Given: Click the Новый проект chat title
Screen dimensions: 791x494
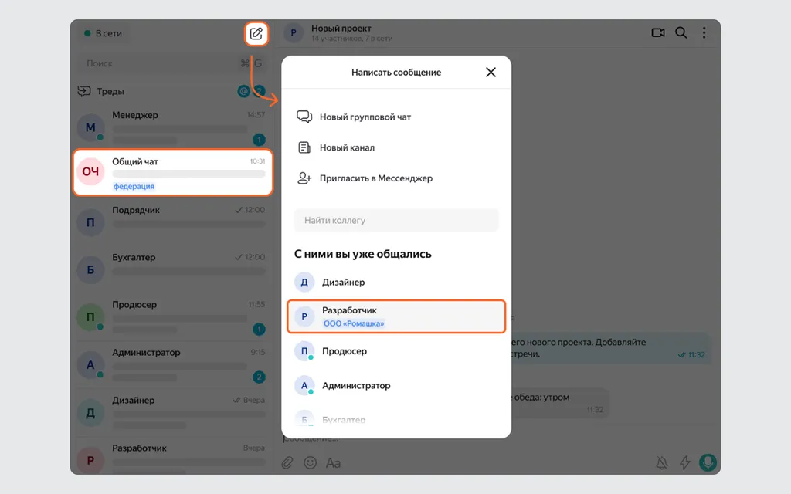Looking at the screenshot, I should click(x=341, y=29).
